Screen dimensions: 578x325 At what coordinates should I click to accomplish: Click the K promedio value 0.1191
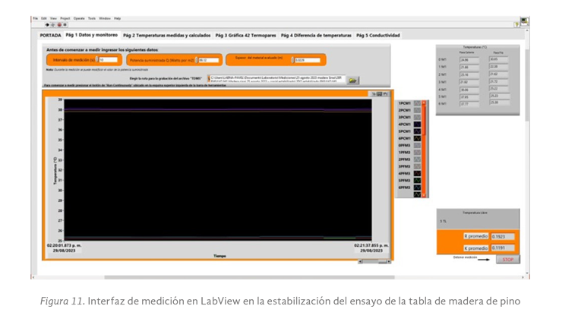click(503, 248)
